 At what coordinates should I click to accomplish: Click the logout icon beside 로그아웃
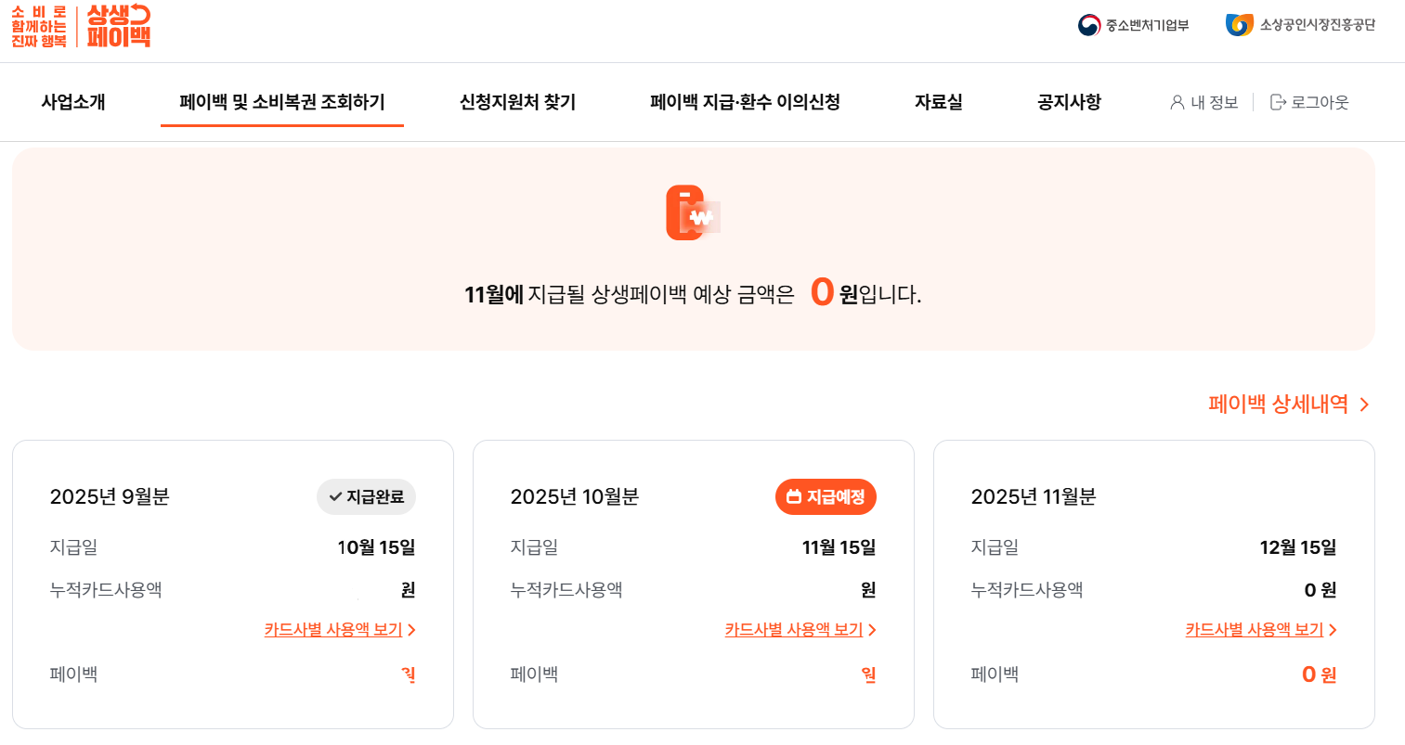coord(1278,102)
